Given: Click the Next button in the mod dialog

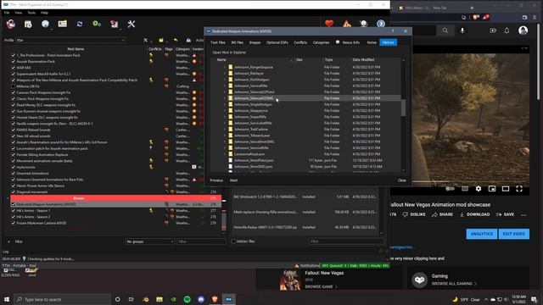Looking at the screenshot, I should (x=234, y=180).
